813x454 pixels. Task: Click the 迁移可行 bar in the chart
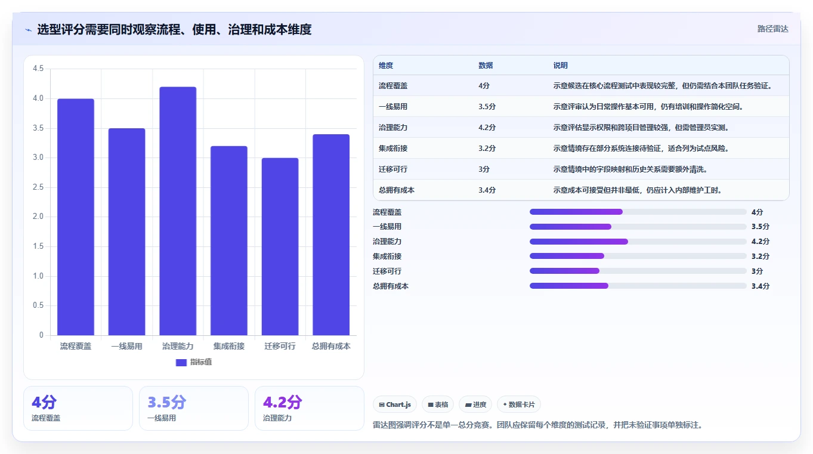(280, 247)
